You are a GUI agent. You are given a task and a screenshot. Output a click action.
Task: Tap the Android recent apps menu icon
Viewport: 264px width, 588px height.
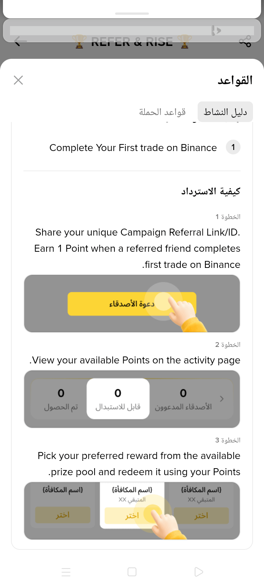pos(66,572)
